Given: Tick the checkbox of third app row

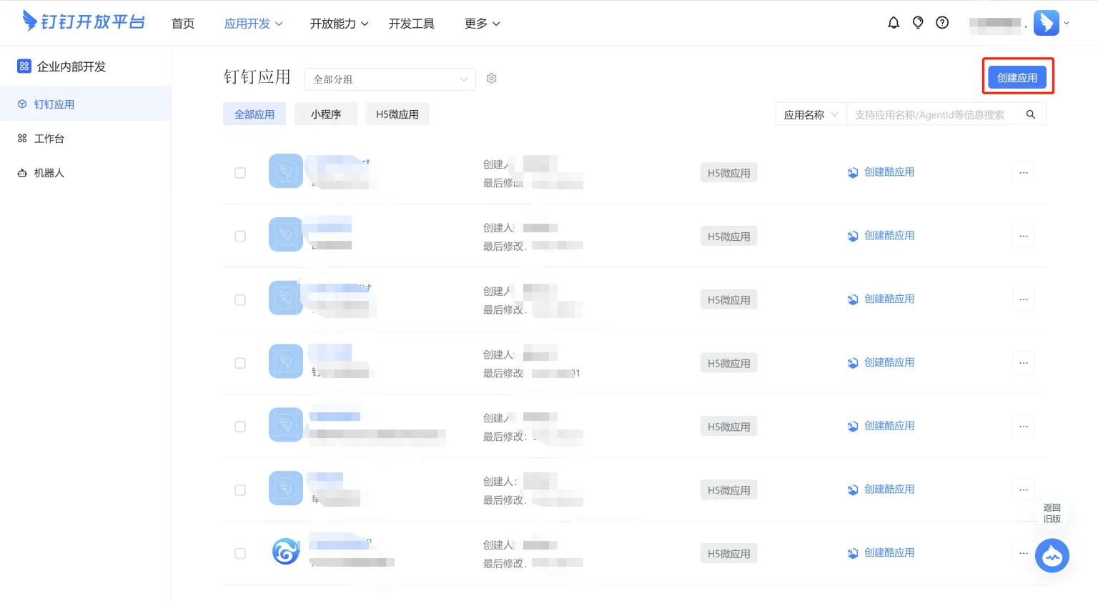Looking at the screenshot, I should (240, 300).
